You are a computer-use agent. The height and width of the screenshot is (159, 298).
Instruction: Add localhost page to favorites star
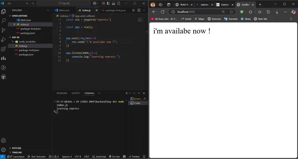(231, 12)
